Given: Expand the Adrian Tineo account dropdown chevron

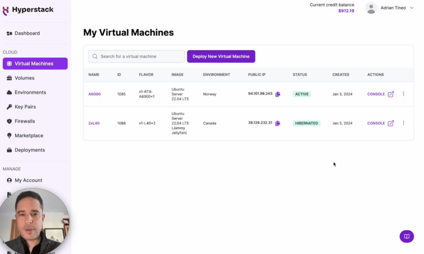Looking at the screenshot, I should (x=411, y=8).
